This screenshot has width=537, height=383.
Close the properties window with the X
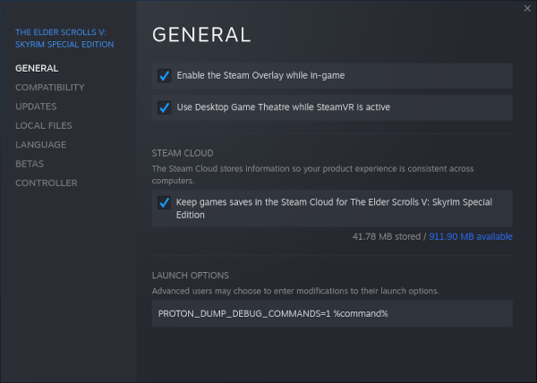[526, 8]
